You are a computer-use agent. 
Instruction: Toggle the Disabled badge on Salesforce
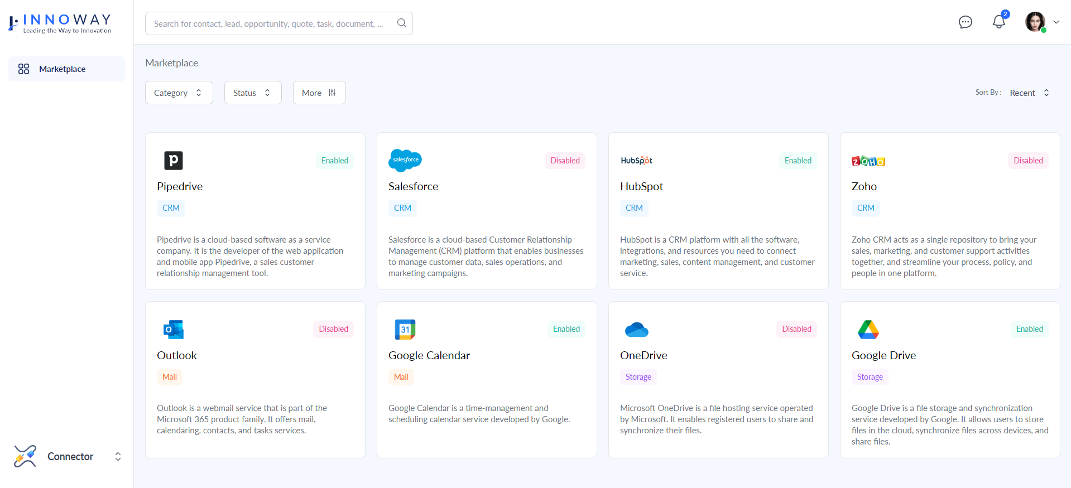click(x=565, y=161)
